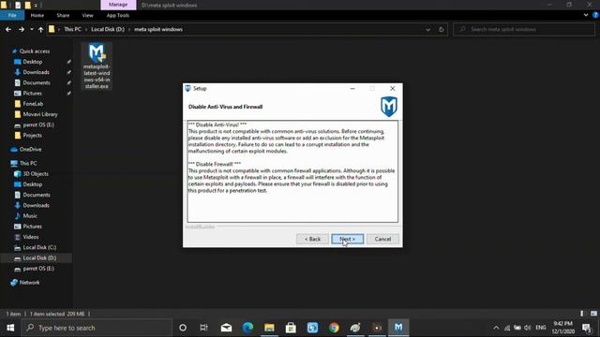This screenshot has width=600, height=337.
Task: Launch Google Chrome from taskbar
Action: coord(334,328)
